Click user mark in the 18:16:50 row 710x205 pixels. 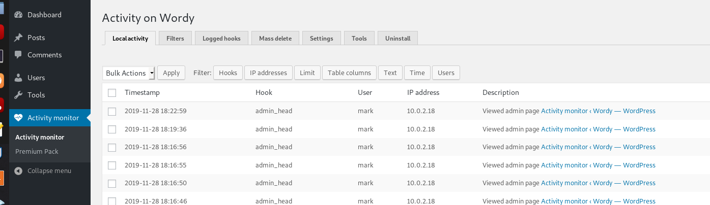click(365, 183)
